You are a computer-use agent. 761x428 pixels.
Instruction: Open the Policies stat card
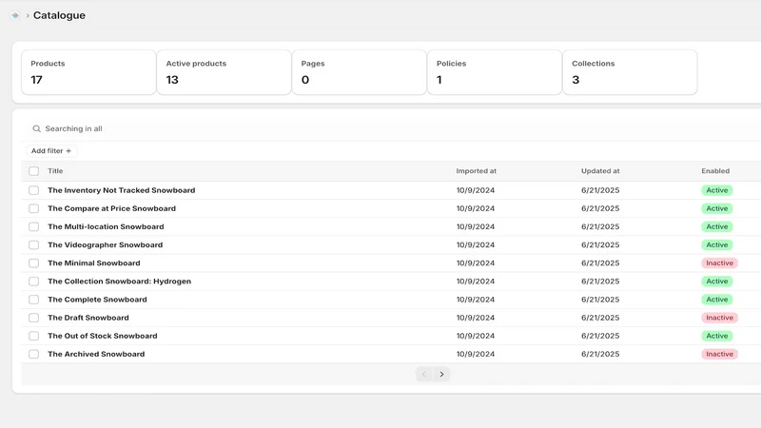495,72
